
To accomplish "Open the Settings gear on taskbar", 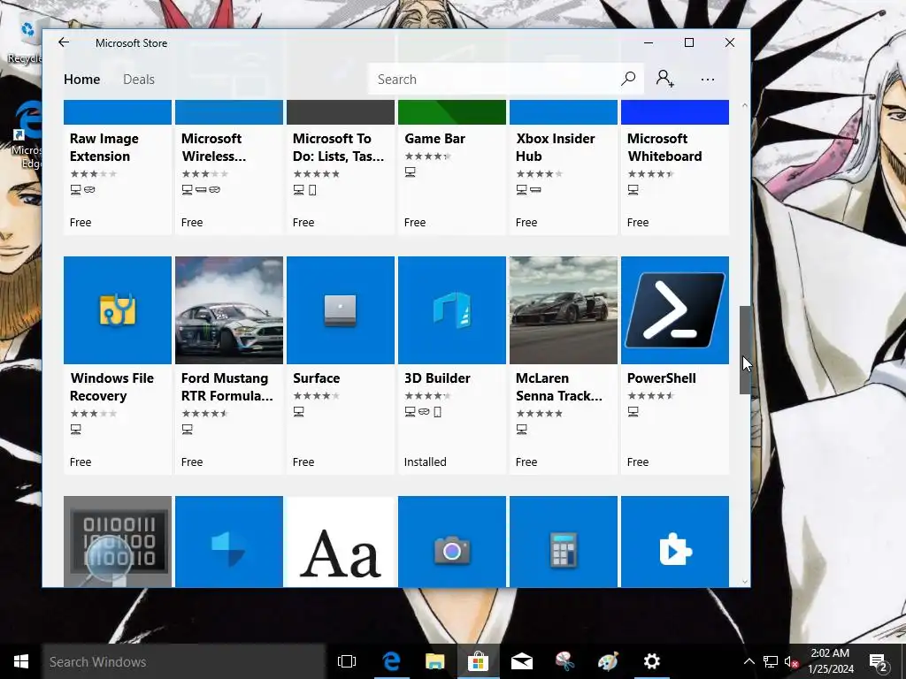I will coord(652,661).
